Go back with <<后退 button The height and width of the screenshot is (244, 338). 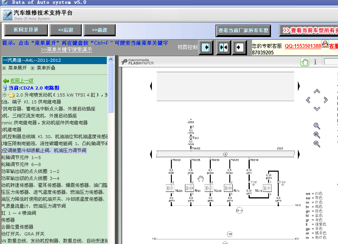click(66, 30)
